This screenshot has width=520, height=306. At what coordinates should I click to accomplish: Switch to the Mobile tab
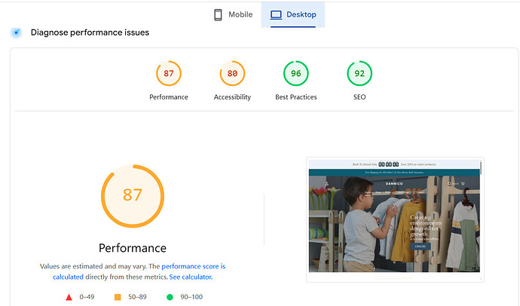232,14
